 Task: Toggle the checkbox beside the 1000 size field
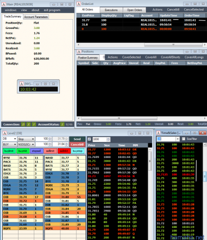pyautogui.click(x=89, y=139)
